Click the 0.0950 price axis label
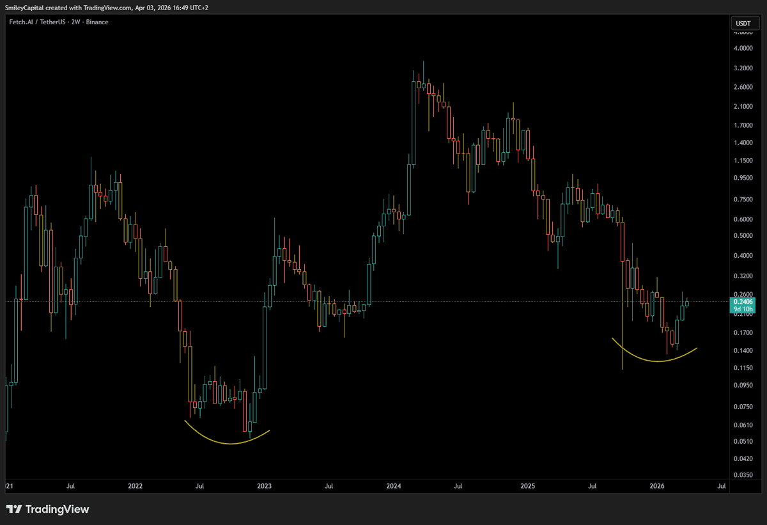 tap(743, 386)
